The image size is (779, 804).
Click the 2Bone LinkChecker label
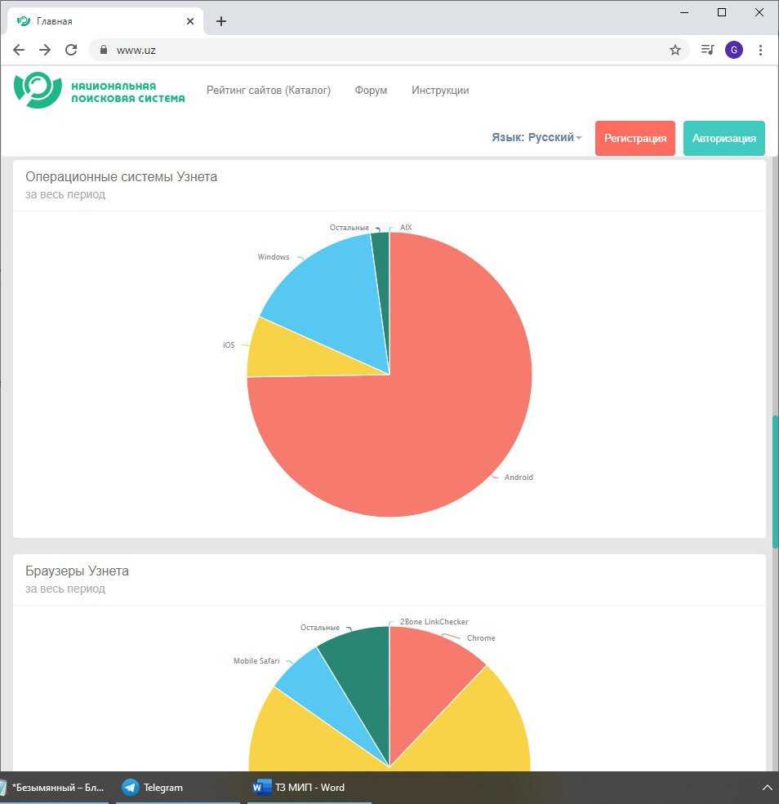pos(434,621)
